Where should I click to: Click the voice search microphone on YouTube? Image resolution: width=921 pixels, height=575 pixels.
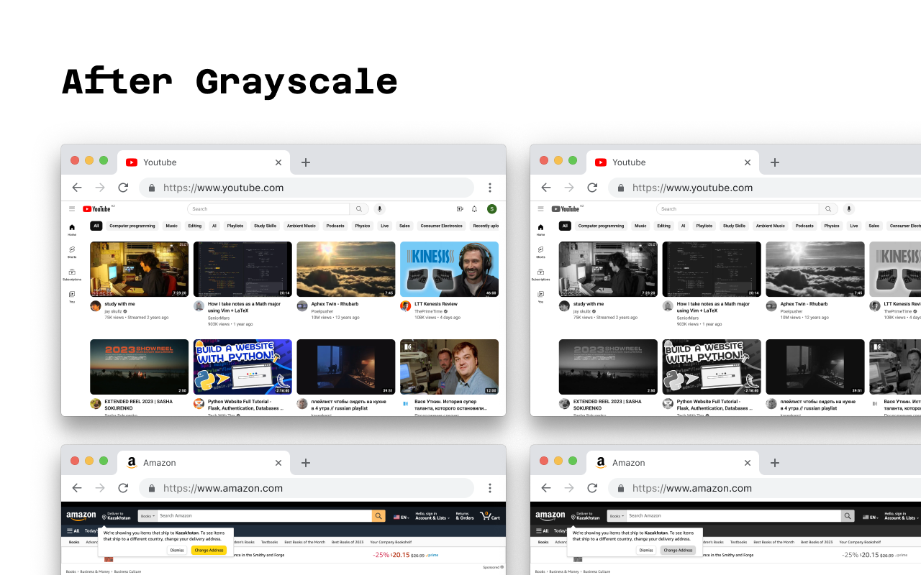click(379, 208)
